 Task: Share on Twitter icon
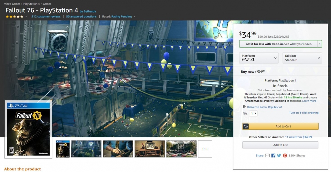[279, 155]
